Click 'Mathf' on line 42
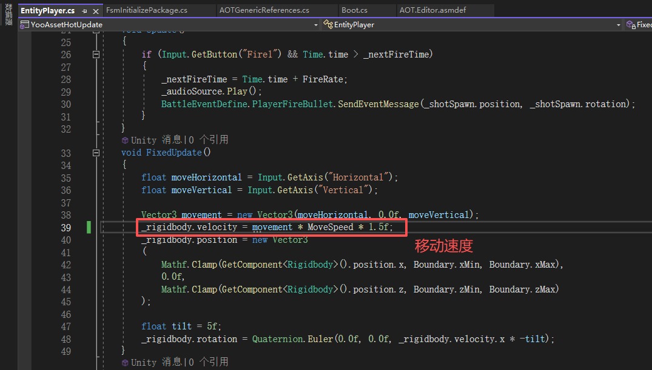This screenshot has height=370, width=652. coord(174,265)
